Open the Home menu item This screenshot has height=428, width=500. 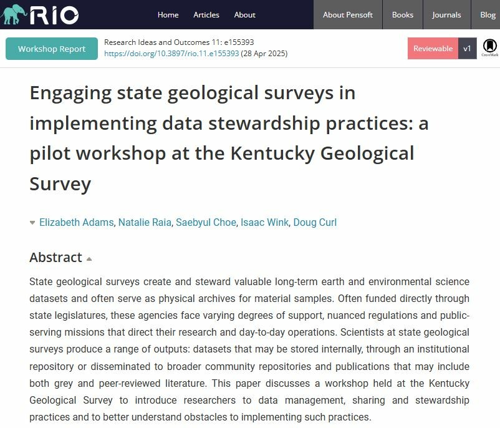[x=168, y=15]
